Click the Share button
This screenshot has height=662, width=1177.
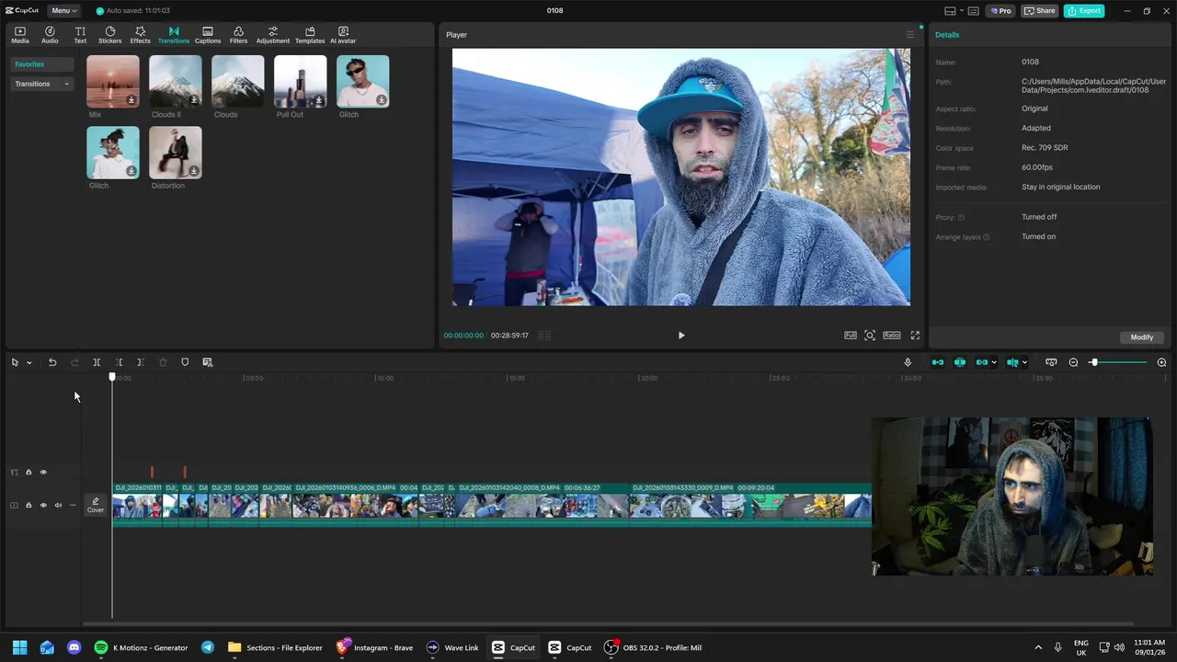[x=1041, y=11]
